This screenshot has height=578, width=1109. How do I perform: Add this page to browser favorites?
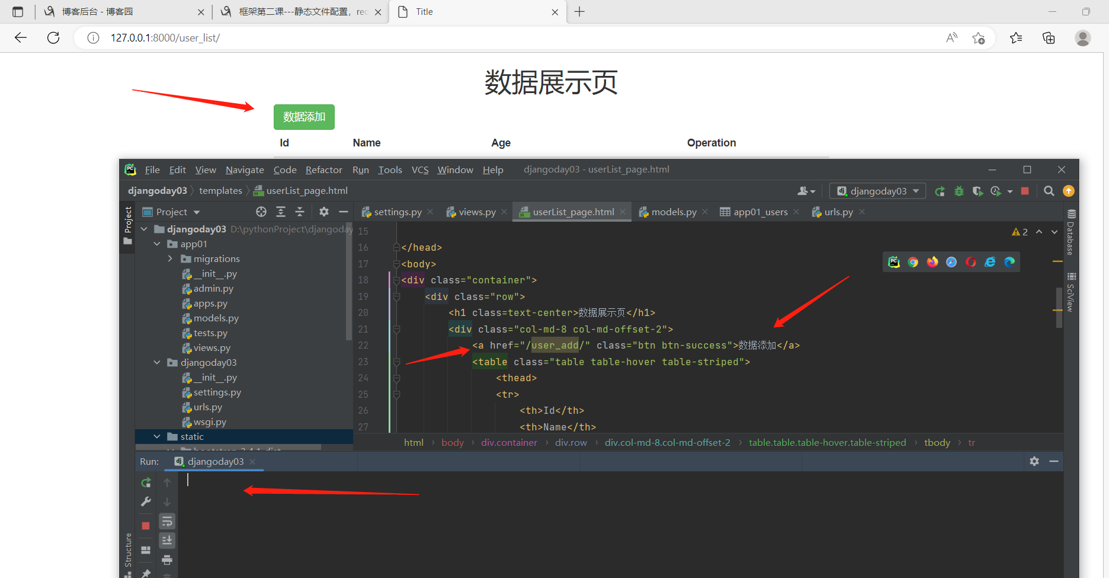(x=979, y=38)
